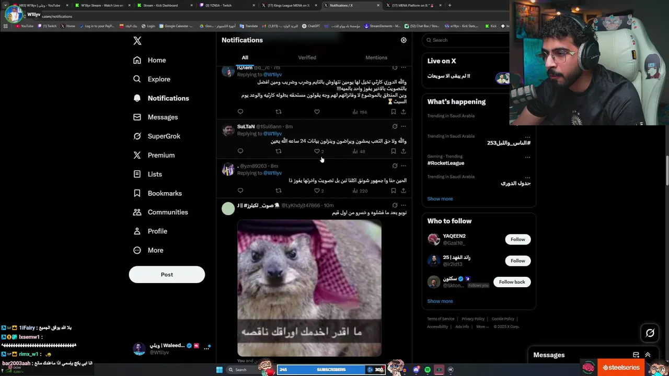Bookmark the @yzn89263 tweet
The height and width of the screenshot is (376, 669).
pos(394,191)
